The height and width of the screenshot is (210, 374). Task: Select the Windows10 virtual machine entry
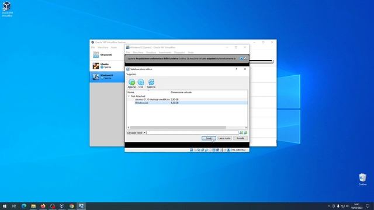(x=107, y=76)
